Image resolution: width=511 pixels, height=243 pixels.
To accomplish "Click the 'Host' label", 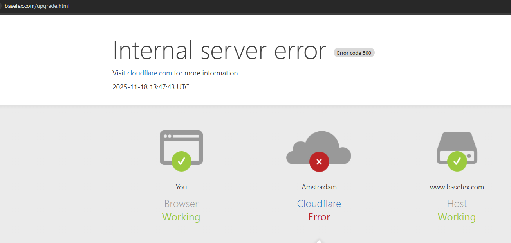I will (457, 204).
